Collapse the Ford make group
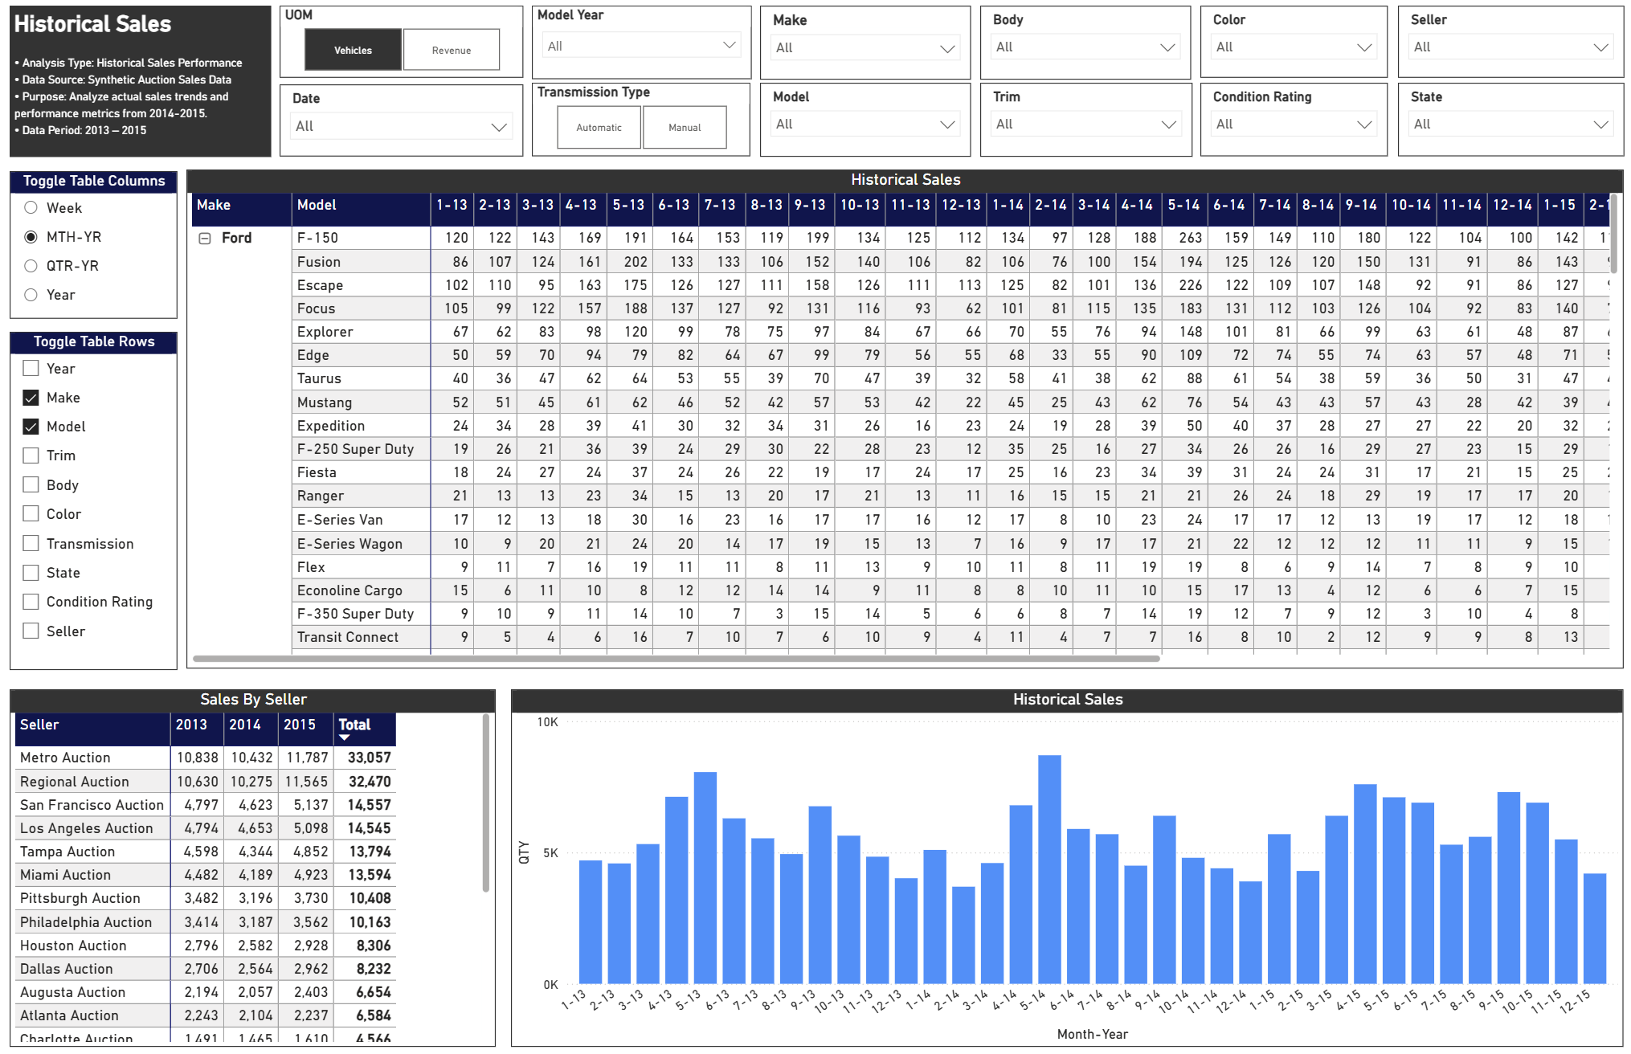 (x=204, y=238)
